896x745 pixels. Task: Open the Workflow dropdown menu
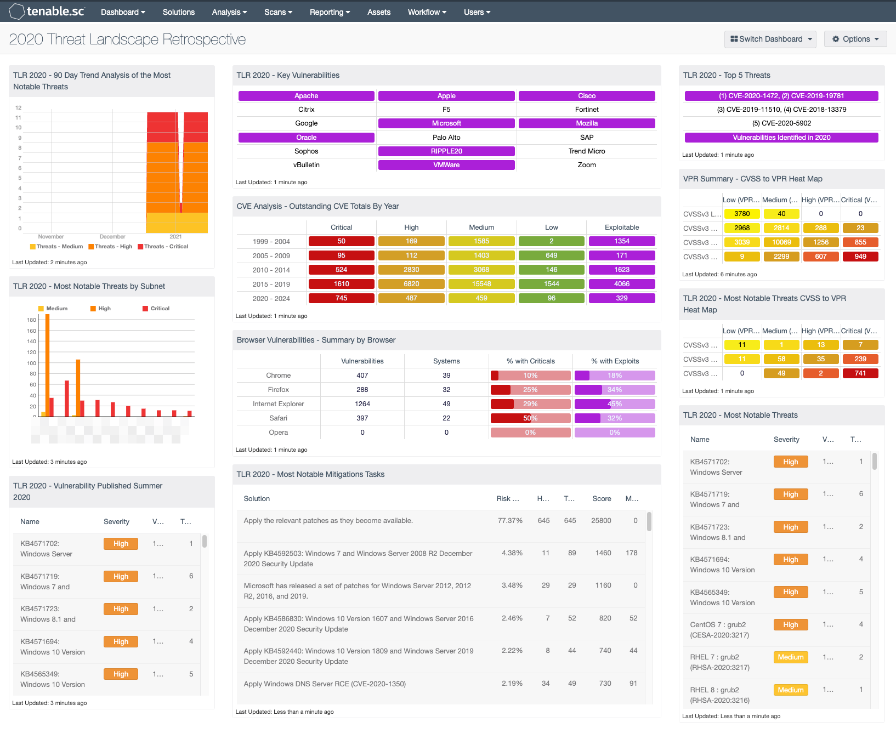click(x=427, y=12)
